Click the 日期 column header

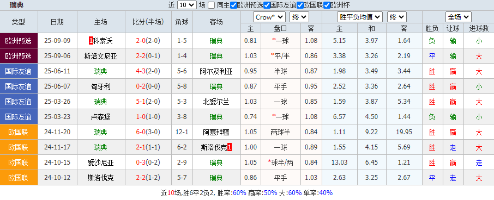(57, 22)
